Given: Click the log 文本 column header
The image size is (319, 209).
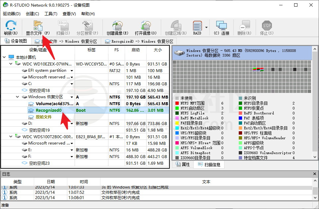Looking at the screenshot, I should click(x=206, y=182).
